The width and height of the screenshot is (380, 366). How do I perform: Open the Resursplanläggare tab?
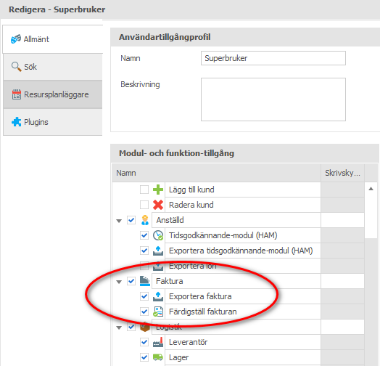53,94
